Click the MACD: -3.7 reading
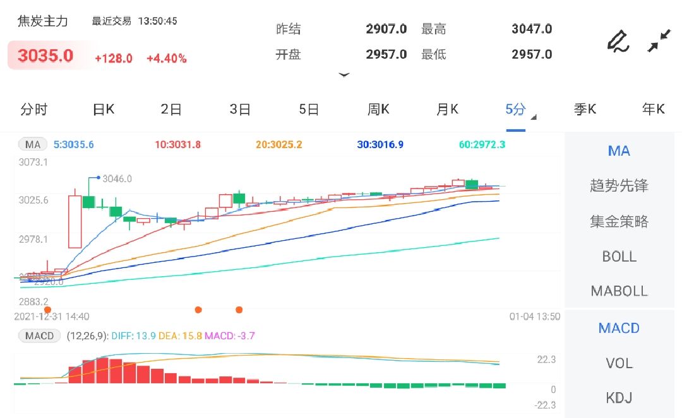This screenshot has height=418, width=682. click(x=230, y=336)
